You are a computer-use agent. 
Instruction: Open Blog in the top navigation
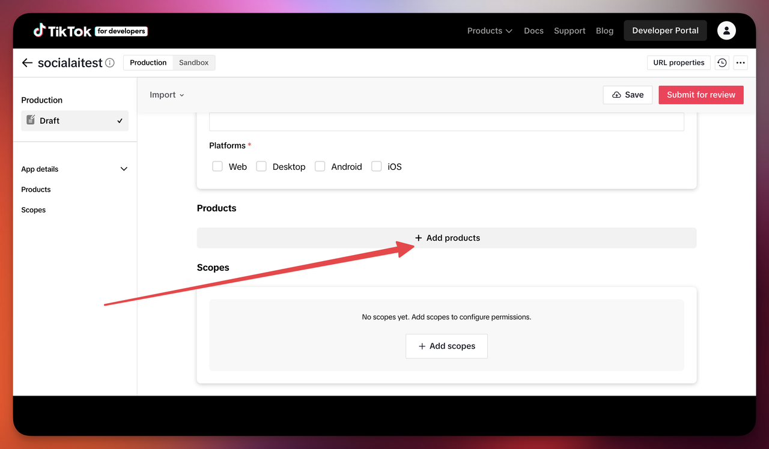tap(604, 31)
